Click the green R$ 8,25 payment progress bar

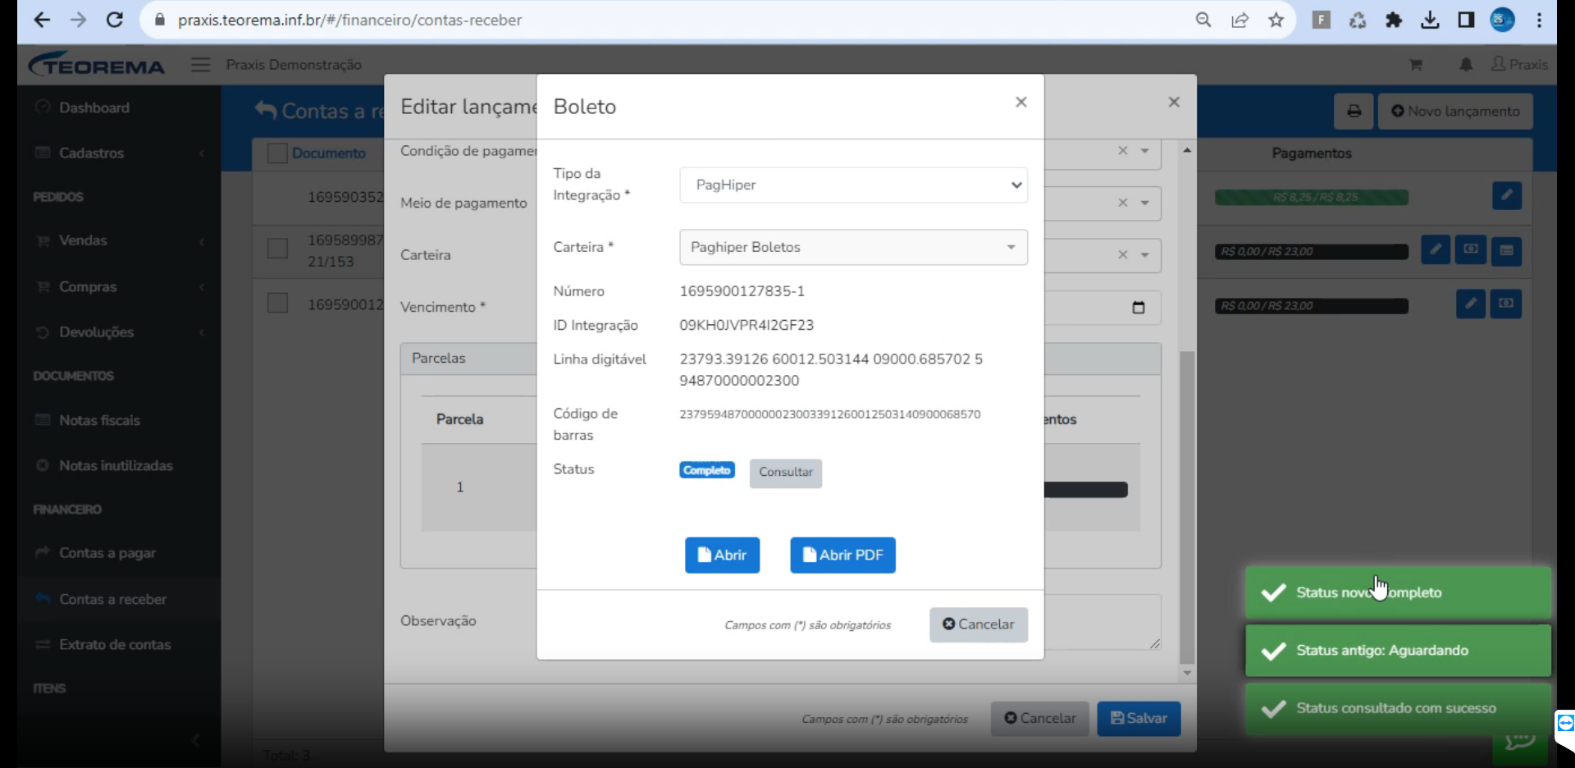click(1312, 197)
